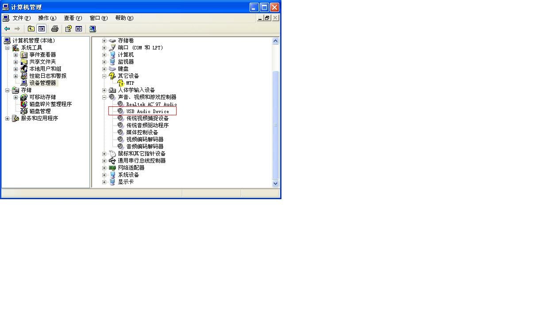
Task: Toggle show/hide console tree toolbar button
Action: click(41, 29)
